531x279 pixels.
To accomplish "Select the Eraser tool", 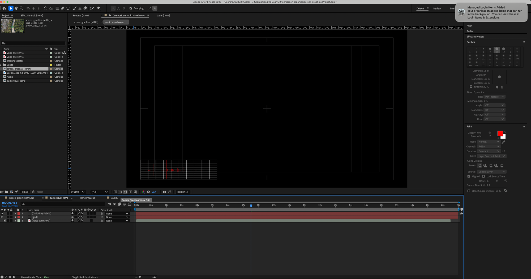I will (x=85, y=8).
